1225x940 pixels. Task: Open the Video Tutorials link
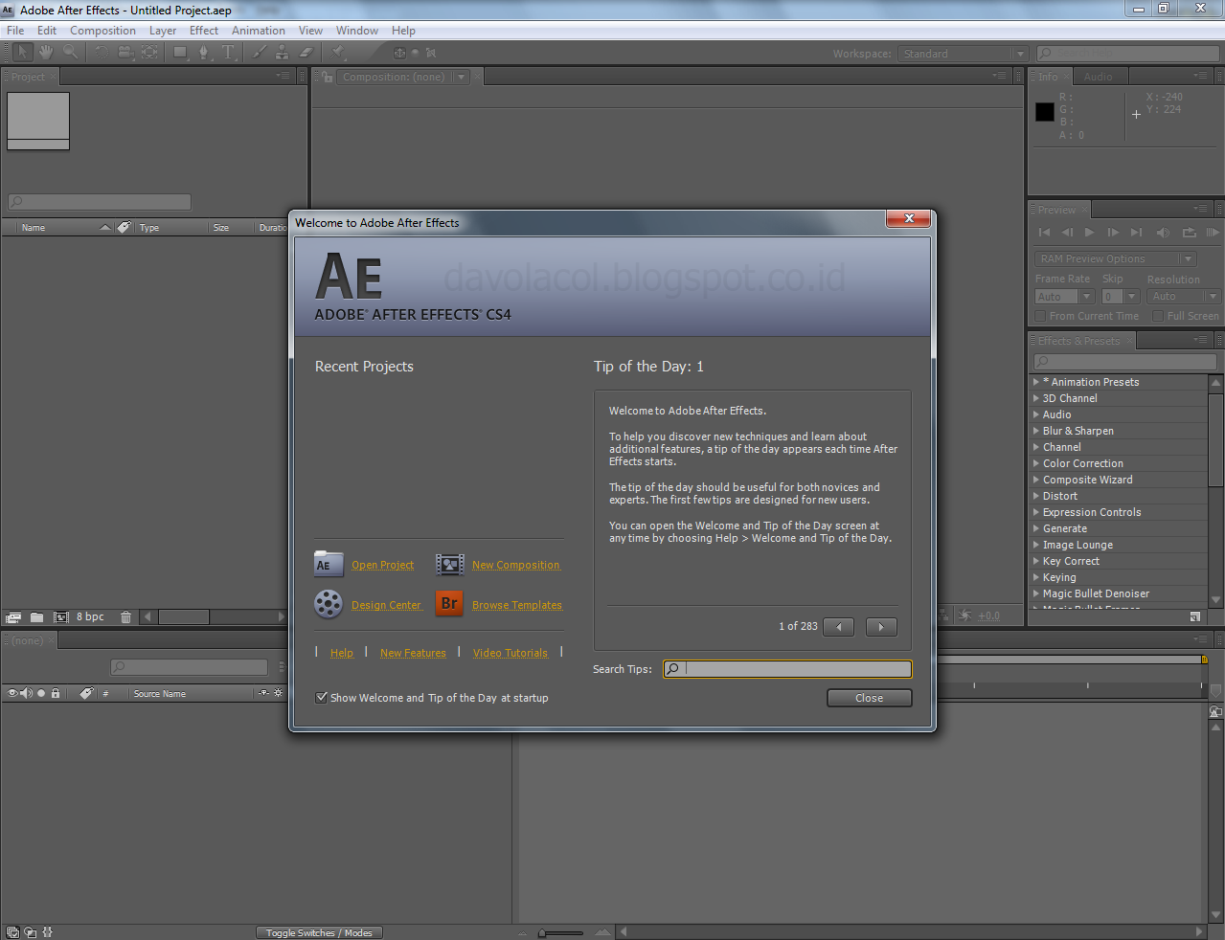tap(510, 653)
